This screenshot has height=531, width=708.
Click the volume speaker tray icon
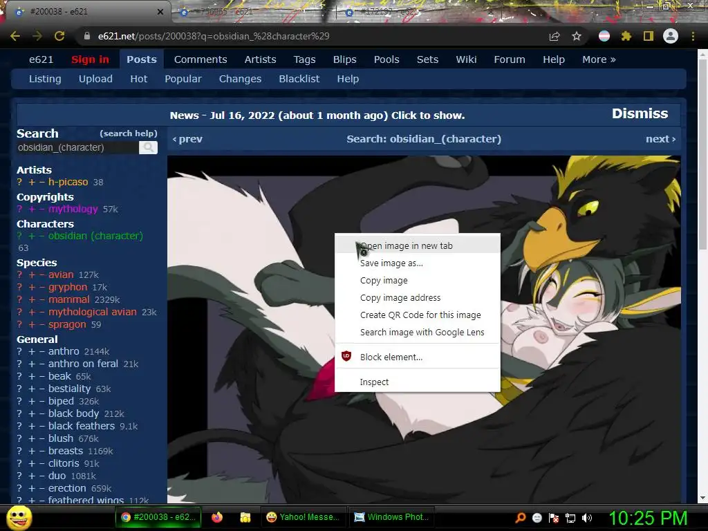tap(587, 518)
